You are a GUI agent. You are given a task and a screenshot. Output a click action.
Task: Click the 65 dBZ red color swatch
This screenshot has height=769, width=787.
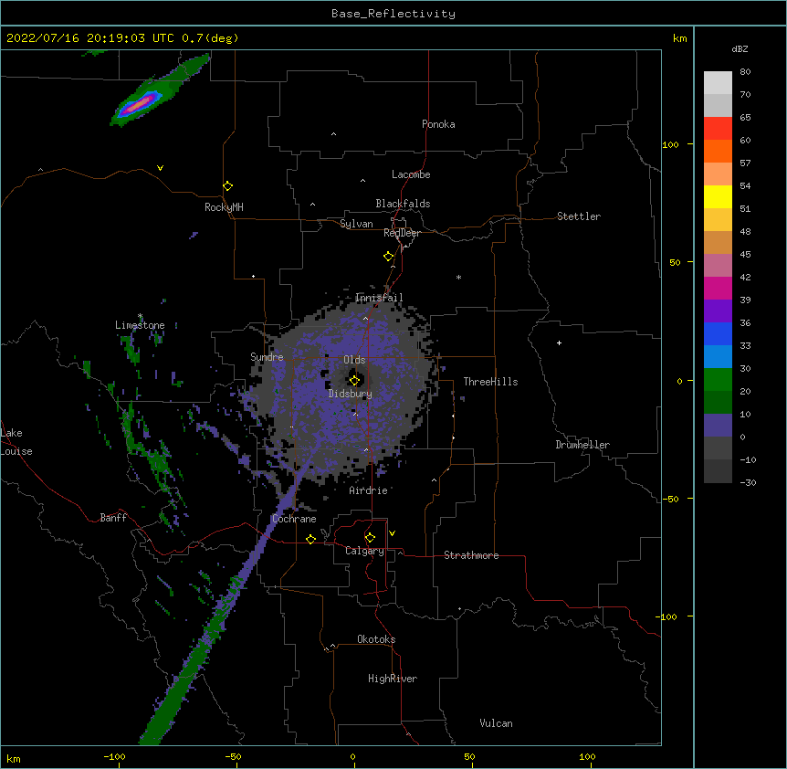[x=718, y=128]
